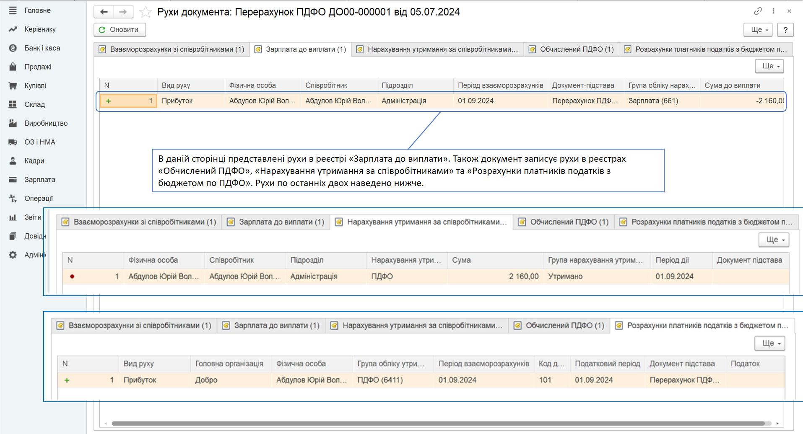Viewport: 803px width, 434px height.
Task: Refresh data with Оновити button
Action: 120,29
